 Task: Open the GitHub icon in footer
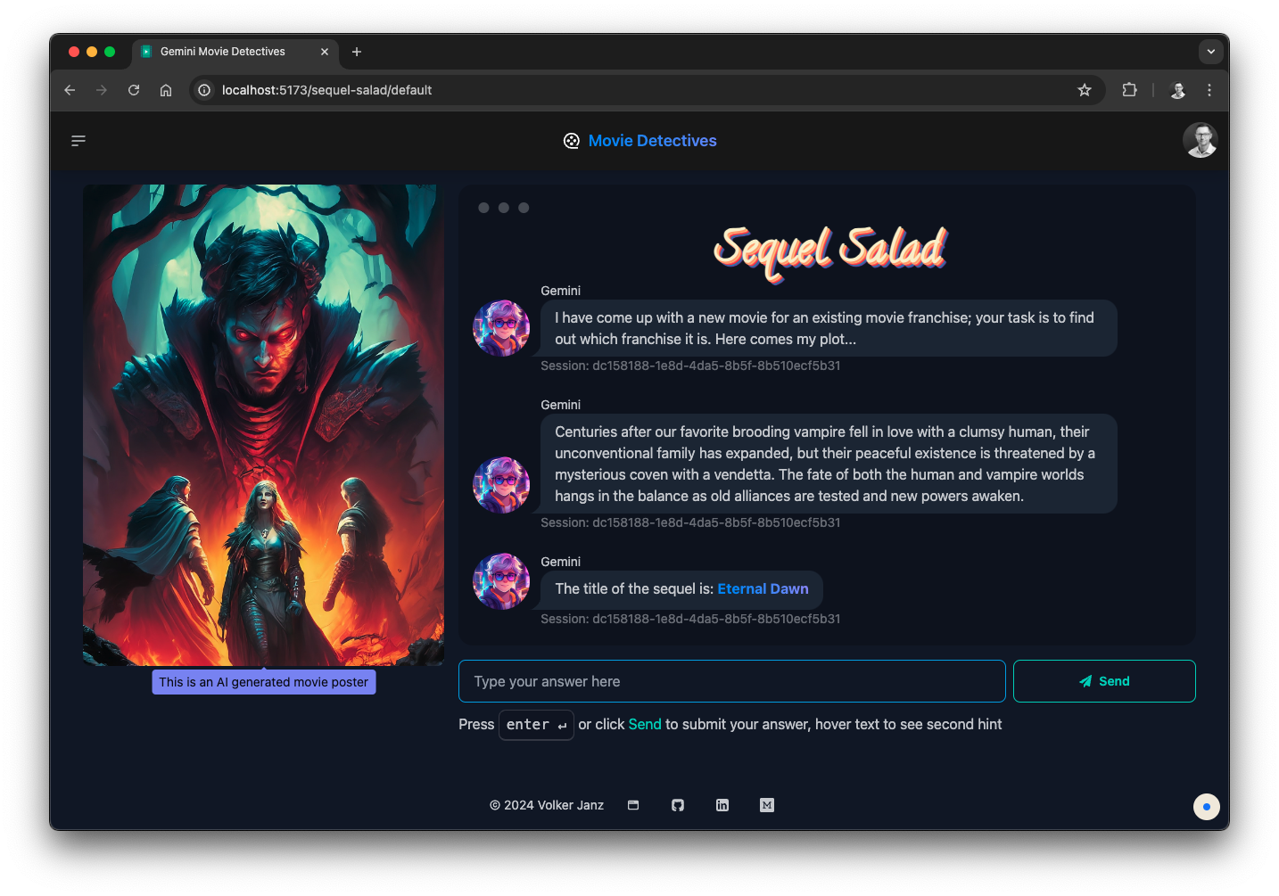coord(678,805)
